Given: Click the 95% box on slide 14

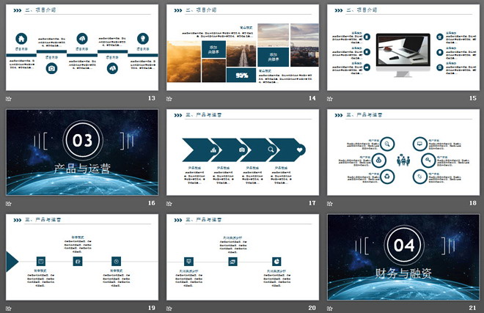Looking at the screenshot, I should 241,75.
